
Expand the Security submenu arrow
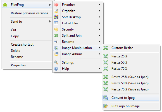99,29
